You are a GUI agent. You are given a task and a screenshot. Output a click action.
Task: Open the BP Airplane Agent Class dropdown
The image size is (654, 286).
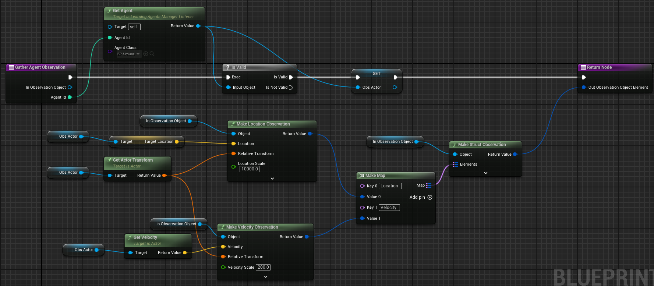[128, 54]
